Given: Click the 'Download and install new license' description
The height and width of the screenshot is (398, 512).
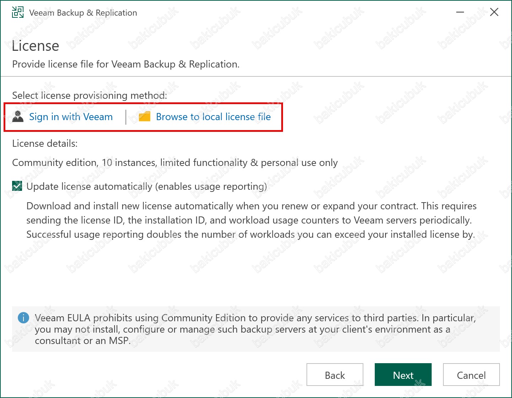Looking at the screenshot, I should (x=252, y=220).
